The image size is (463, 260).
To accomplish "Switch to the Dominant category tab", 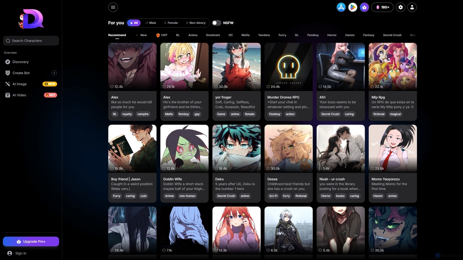I will [213, 35].
